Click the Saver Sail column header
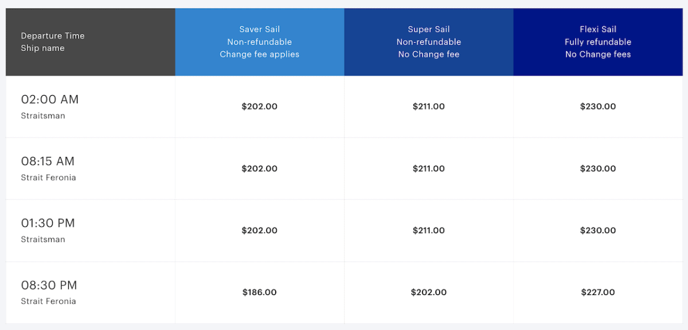688x330 pixels. [259, 42]
